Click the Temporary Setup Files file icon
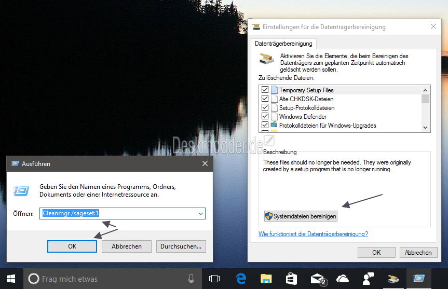 pos(274,90)
